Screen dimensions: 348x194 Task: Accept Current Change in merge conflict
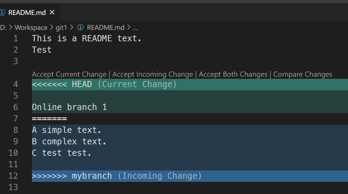tap(69, 74)
